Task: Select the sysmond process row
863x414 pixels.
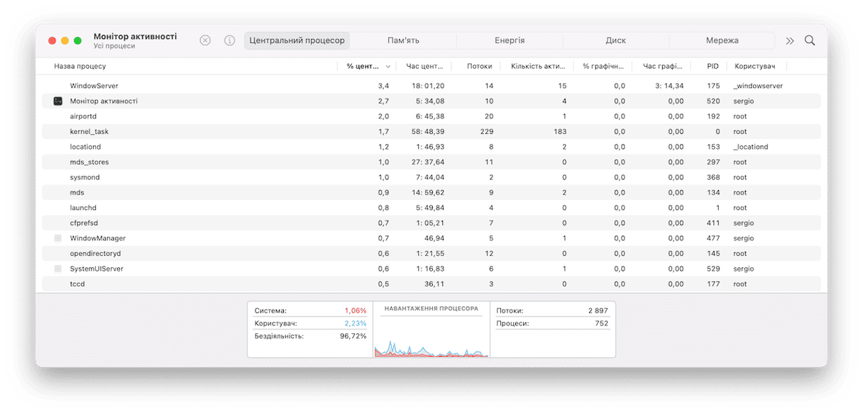Action: tap(431, 177)
